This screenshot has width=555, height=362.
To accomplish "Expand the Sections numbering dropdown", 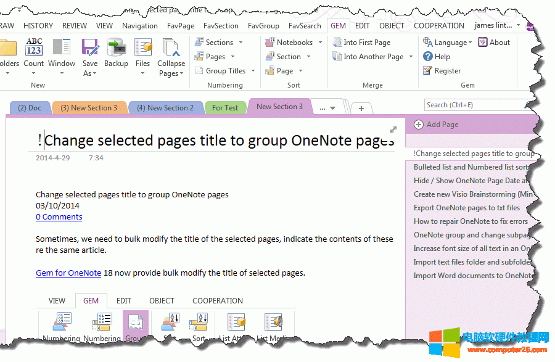I will [x=240, y=43].
